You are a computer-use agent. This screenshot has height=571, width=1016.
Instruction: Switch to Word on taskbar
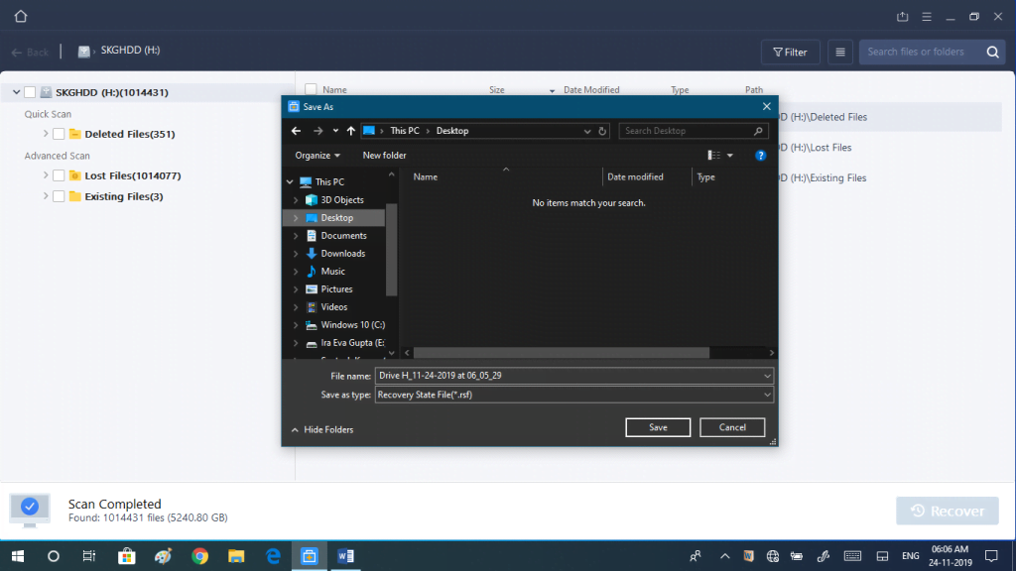(x=345, y=556)
